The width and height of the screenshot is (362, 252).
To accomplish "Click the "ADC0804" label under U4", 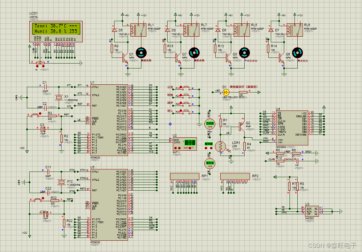I will tap(281, 147).
